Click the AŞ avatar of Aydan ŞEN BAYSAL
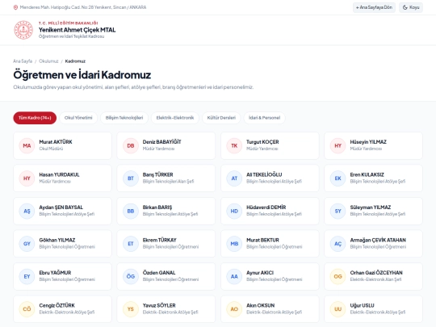This screenshot has width=436, height=327. tap(27, 211)
